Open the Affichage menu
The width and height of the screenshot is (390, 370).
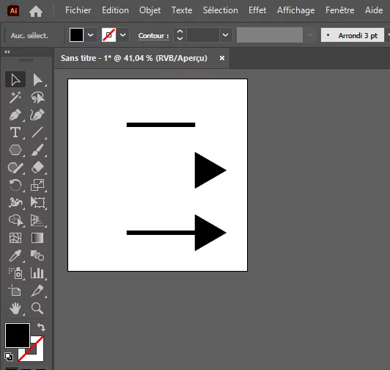[x=295, y=10]
